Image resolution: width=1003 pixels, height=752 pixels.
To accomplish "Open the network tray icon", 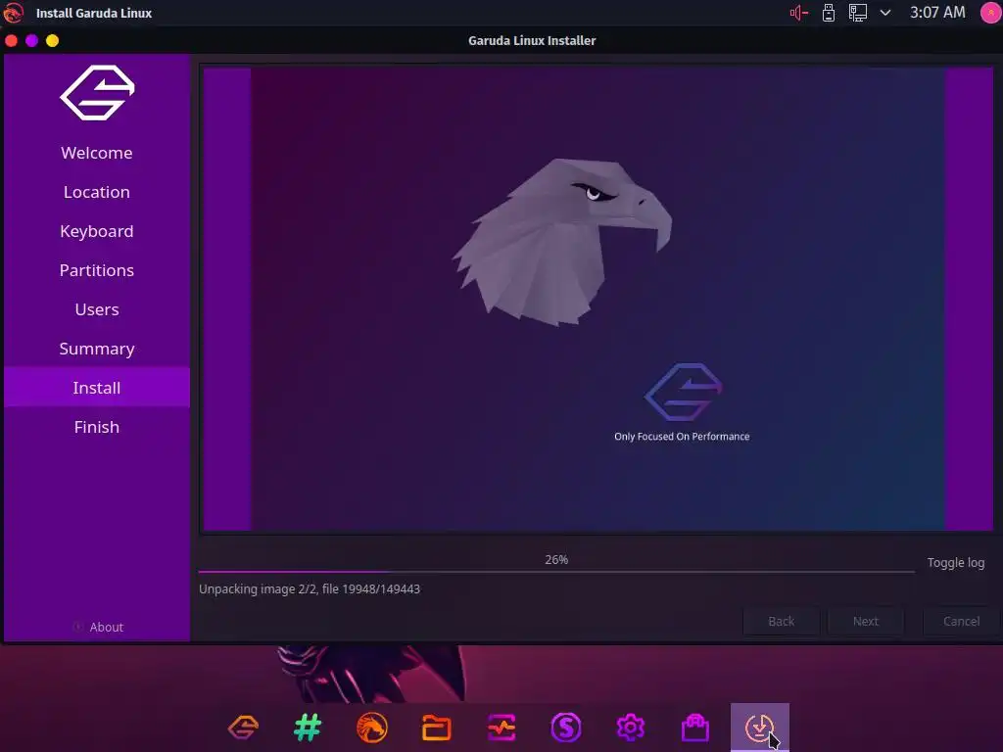I will pos(858,13).
